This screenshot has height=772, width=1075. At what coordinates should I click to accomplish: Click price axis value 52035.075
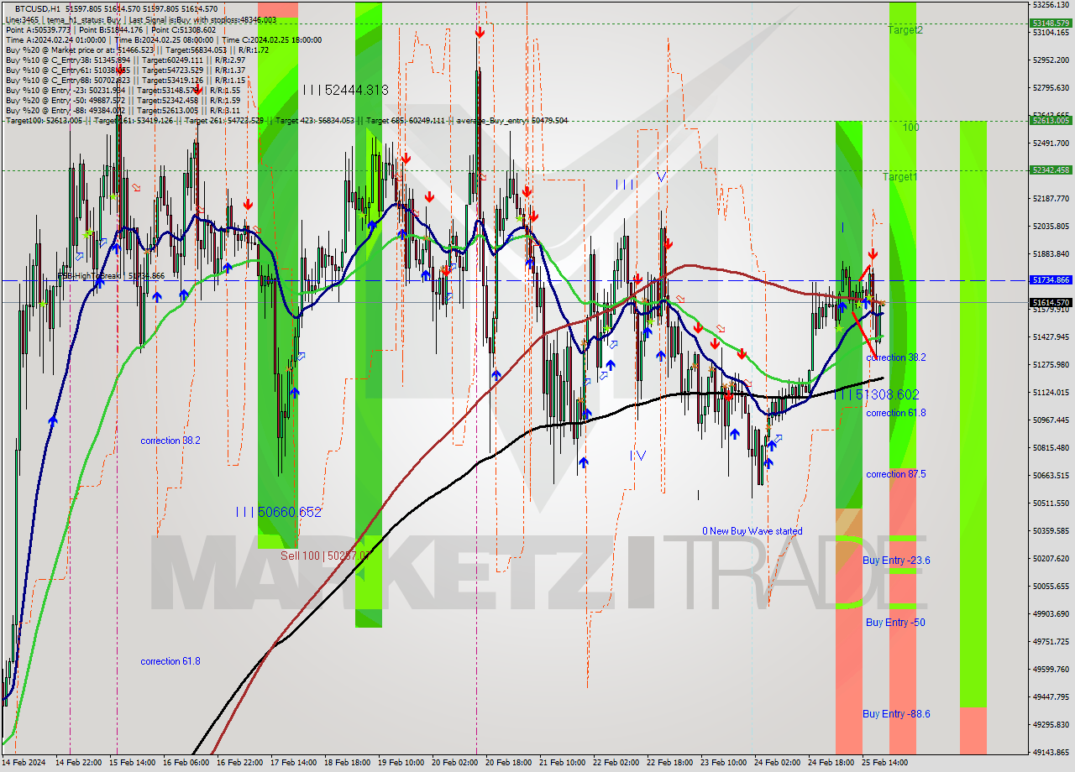pyautogui.click(x=1051, y=227)
